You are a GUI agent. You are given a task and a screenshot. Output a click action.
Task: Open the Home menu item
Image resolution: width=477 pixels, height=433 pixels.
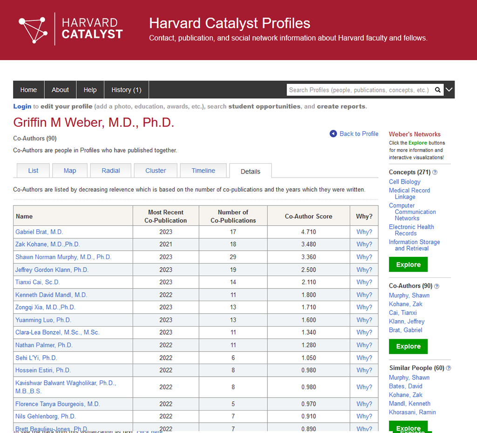[28, 90]
